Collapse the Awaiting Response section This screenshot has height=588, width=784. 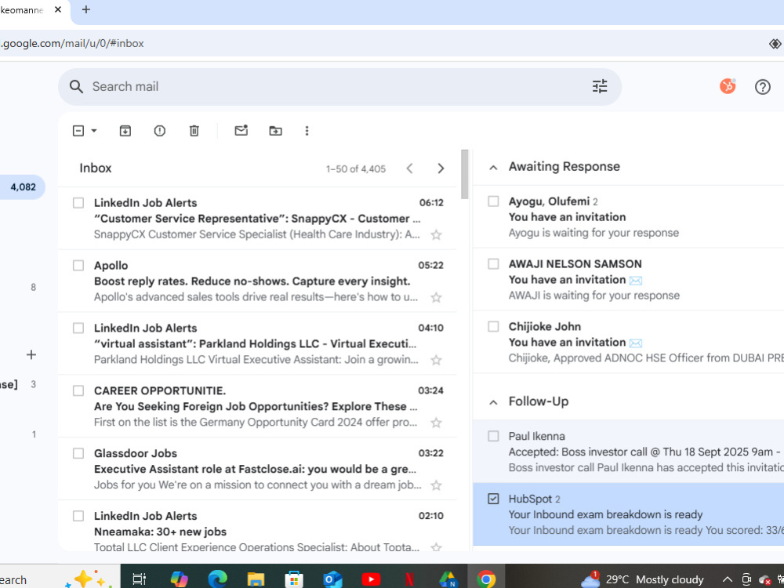point(493,168)
